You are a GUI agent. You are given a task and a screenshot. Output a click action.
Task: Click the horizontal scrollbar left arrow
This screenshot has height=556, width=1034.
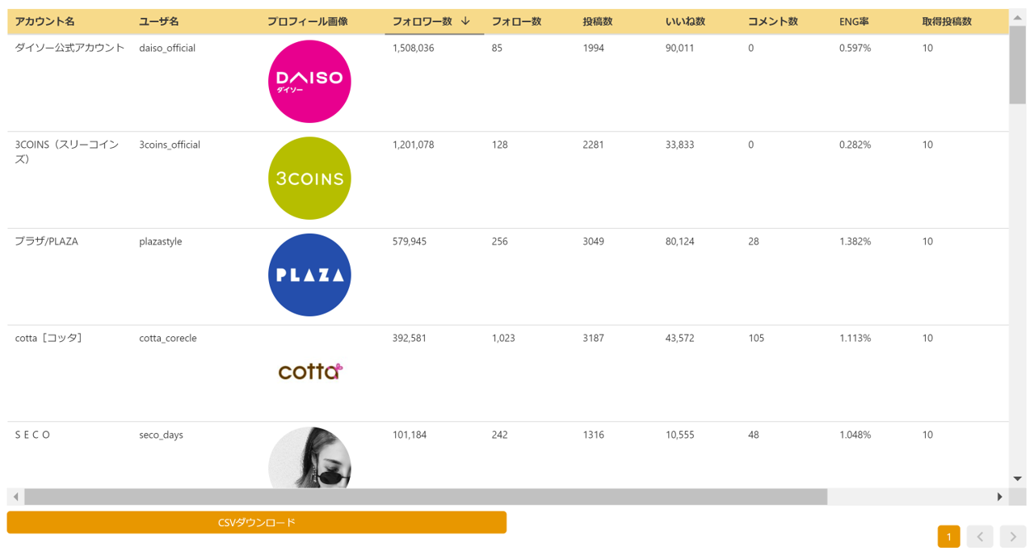pyautogui.click(x=15, y=497)
